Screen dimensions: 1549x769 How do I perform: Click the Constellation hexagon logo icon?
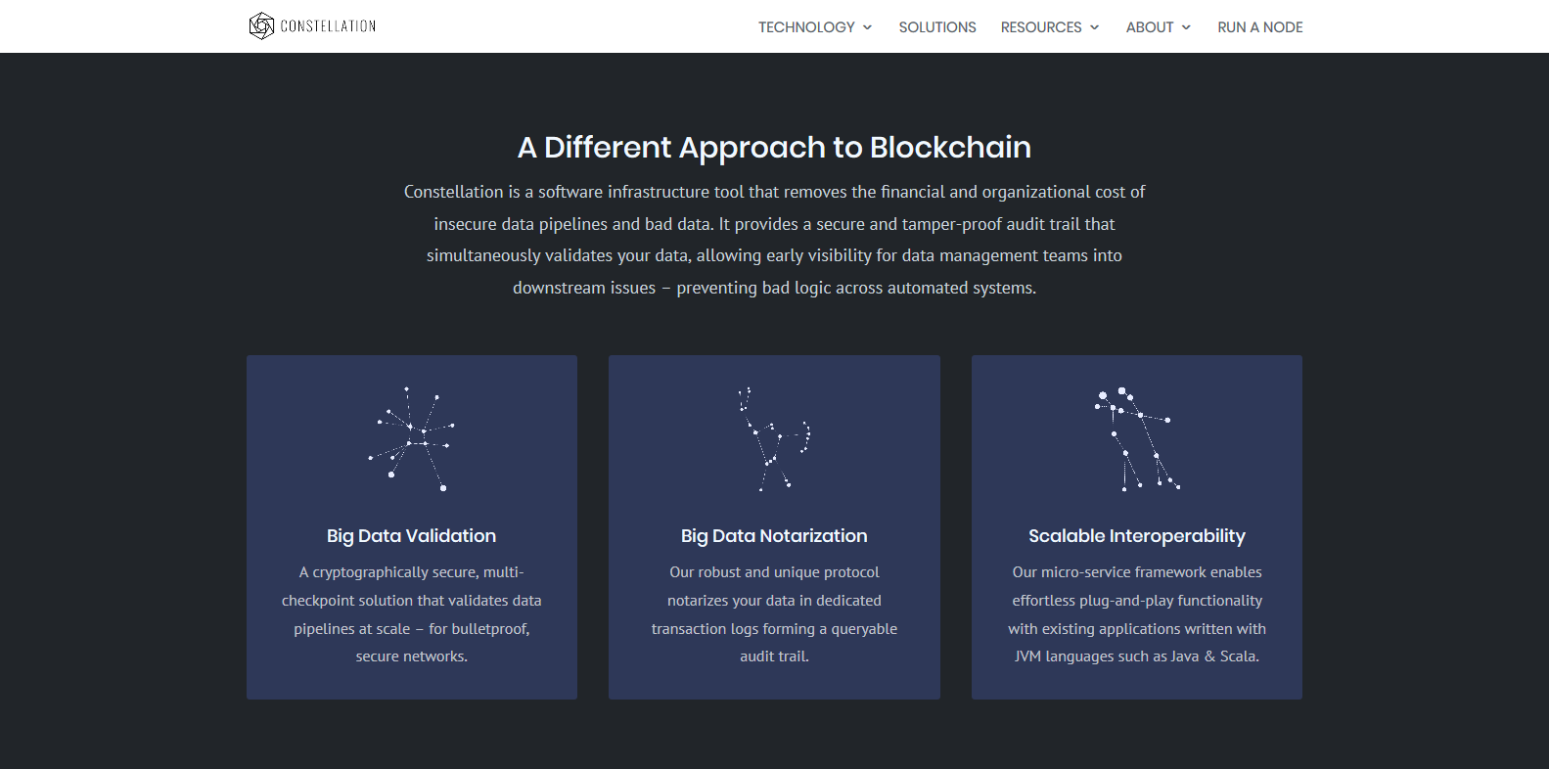[x=261, y=26]
